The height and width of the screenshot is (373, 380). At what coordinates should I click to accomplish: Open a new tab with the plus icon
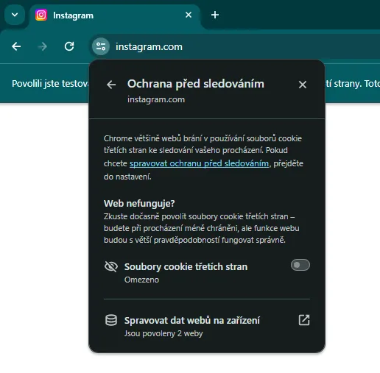tap(215, 15)
